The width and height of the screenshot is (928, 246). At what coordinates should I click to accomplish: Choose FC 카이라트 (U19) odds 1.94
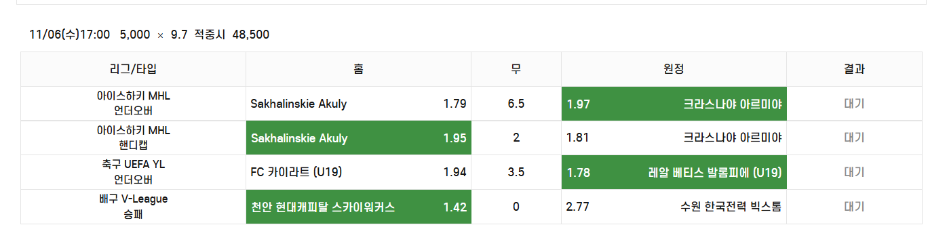pyautogui.click(x=358, y=172)
